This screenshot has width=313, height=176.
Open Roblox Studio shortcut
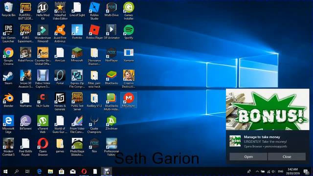[94, 11]
